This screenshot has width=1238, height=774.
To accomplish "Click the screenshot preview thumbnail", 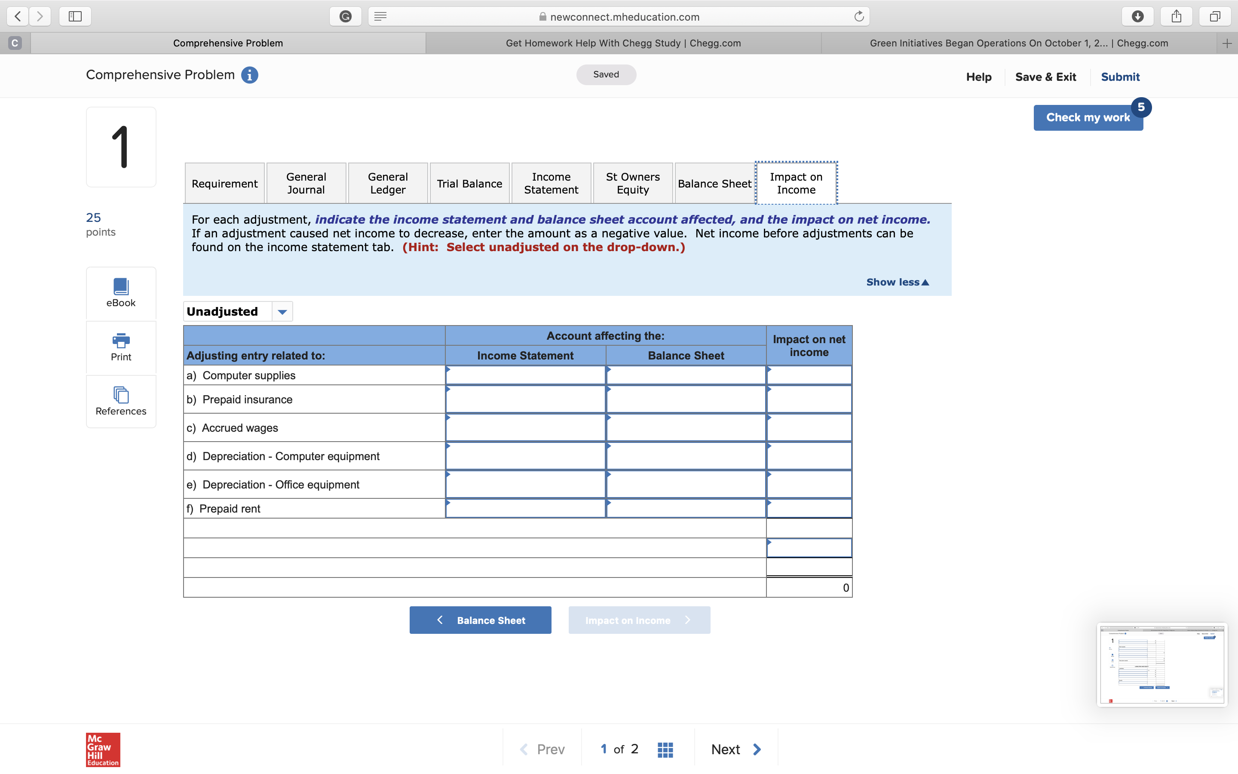I will (x=1162, y=665).
